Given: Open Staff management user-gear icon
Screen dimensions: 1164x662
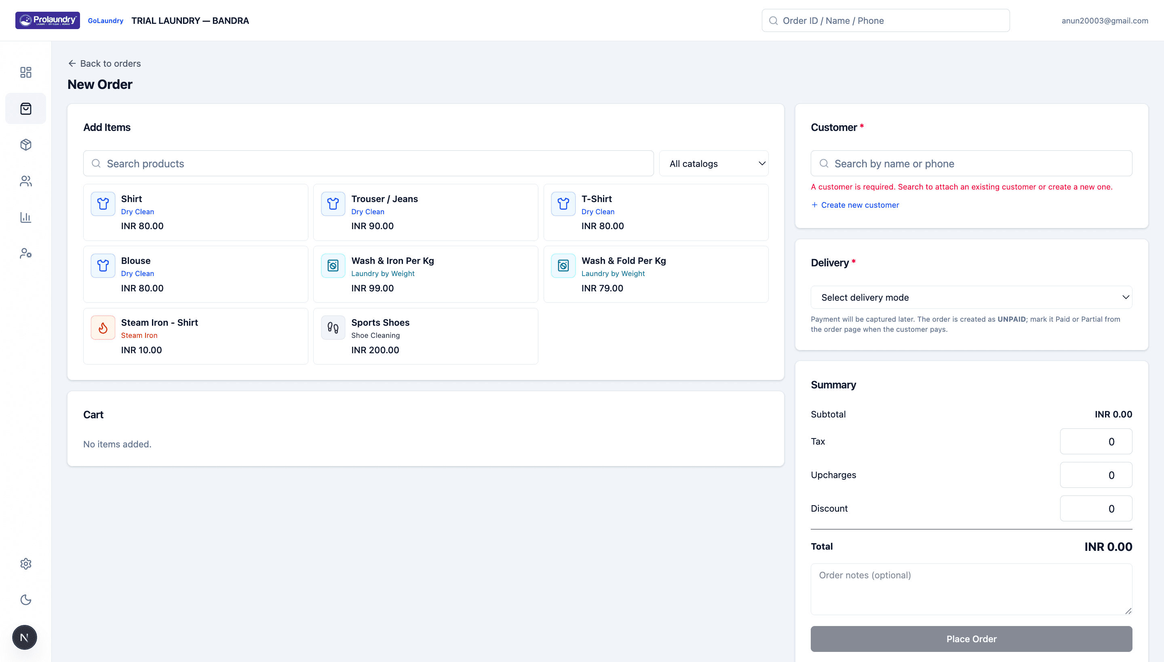Looking at the screenshot, I should (x=25, y=253).
